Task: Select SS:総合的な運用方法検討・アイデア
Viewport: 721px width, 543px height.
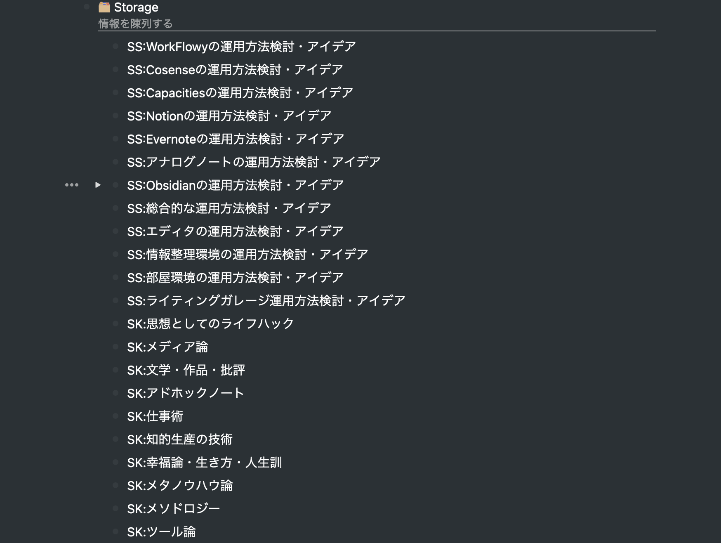Action: point(229,208)
